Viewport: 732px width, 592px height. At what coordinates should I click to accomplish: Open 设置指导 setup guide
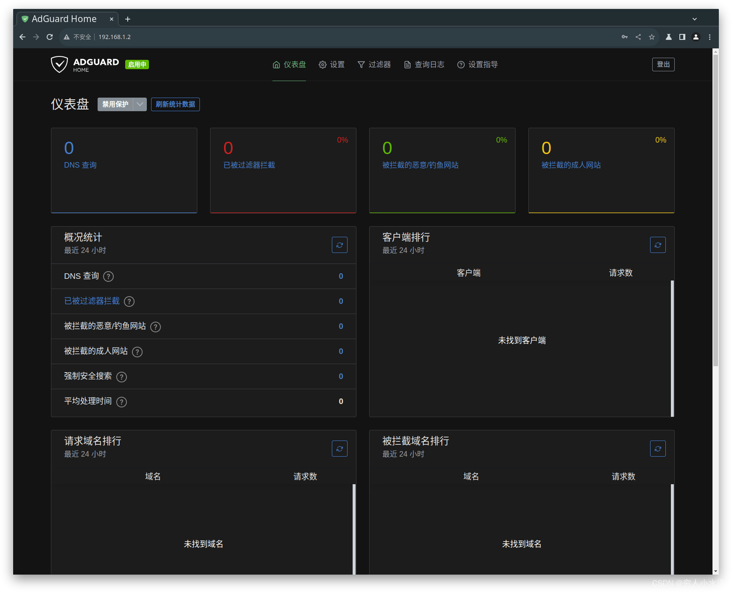[477, 65]
